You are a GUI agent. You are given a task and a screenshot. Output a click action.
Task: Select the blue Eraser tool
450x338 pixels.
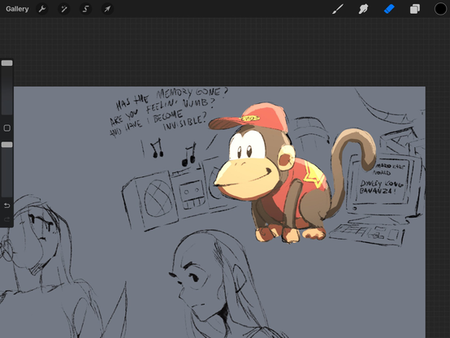click(x=389, y=9)
